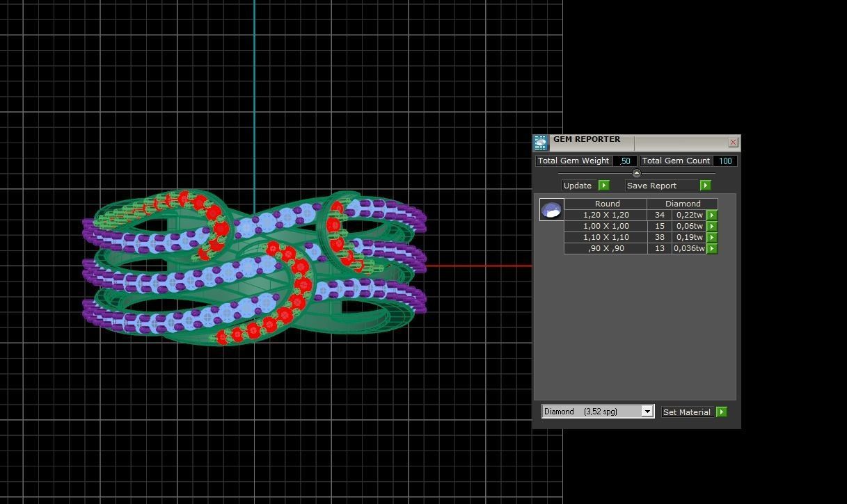The height and width of the screenshot is (504, 847).
Task: Select the 1,20 X 1,20 size row
Action: 605,215
